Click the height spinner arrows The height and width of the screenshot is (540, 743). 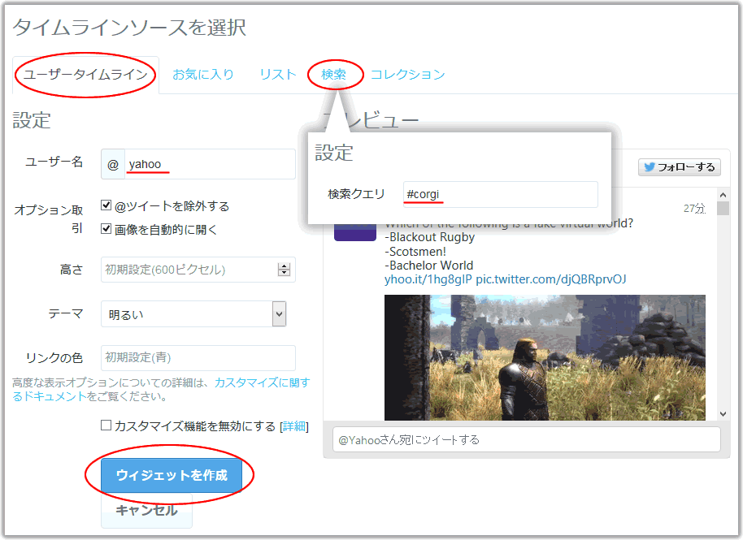click(284, 270)
